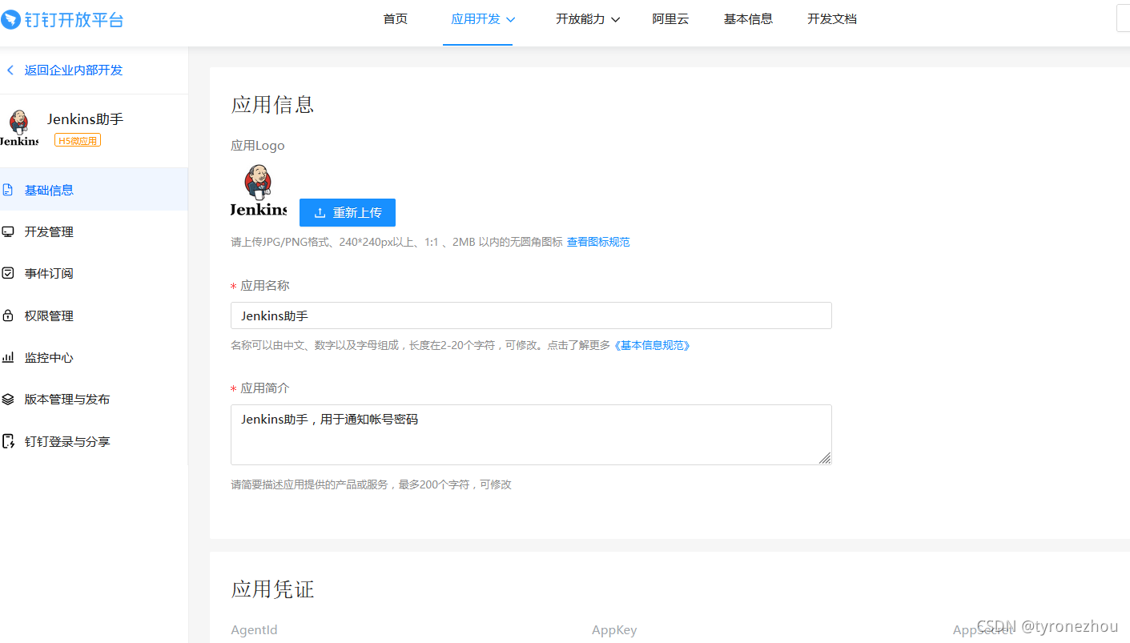The height and width of the screenshot is (643, 1130).
Task: Click the 钉钉登录与分享 phone icon
Action: [9, 441]
